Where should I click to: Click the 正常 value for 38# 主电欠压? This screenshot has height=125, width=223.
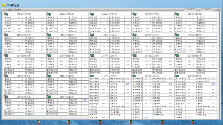[x=170, y=84]
